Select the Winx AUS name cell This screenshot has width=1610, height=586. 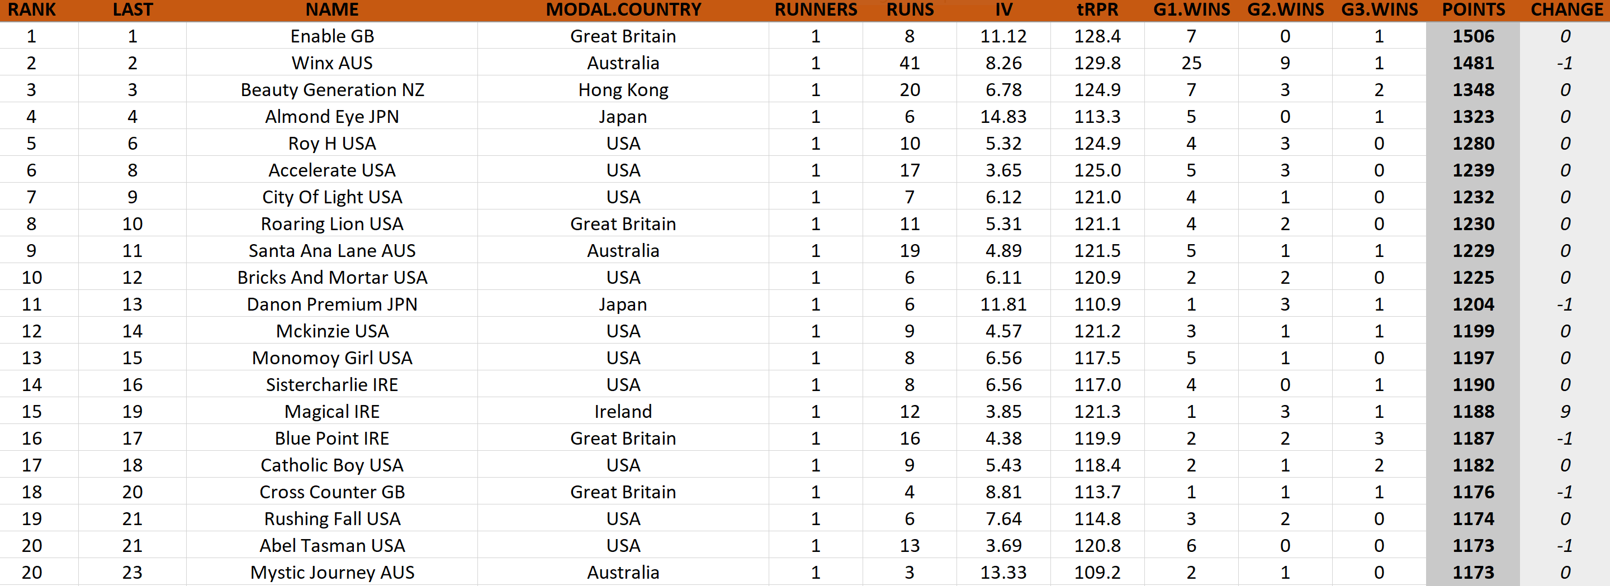click(332, 63)
